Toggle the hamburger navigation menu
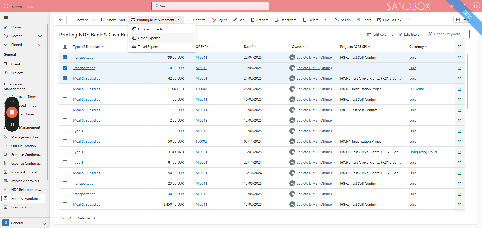 pyautogui.click(x=6, y=18)
